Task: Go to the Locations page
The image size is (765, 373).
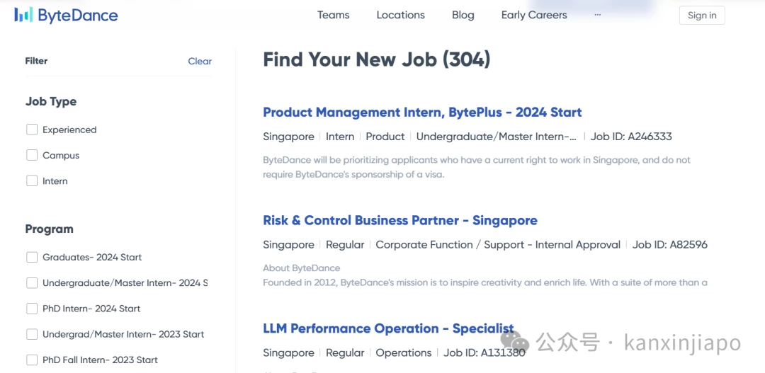Action: pos(400,15)
